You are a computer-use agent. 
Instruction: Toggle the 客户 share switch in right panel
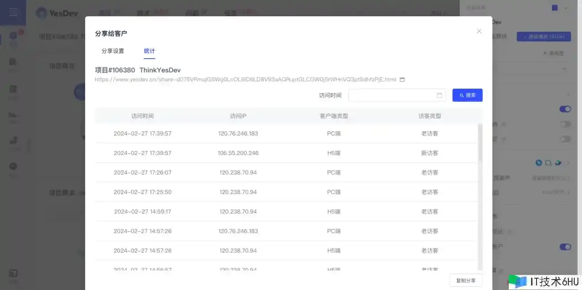pyautogui.click(x=565, y=247)
